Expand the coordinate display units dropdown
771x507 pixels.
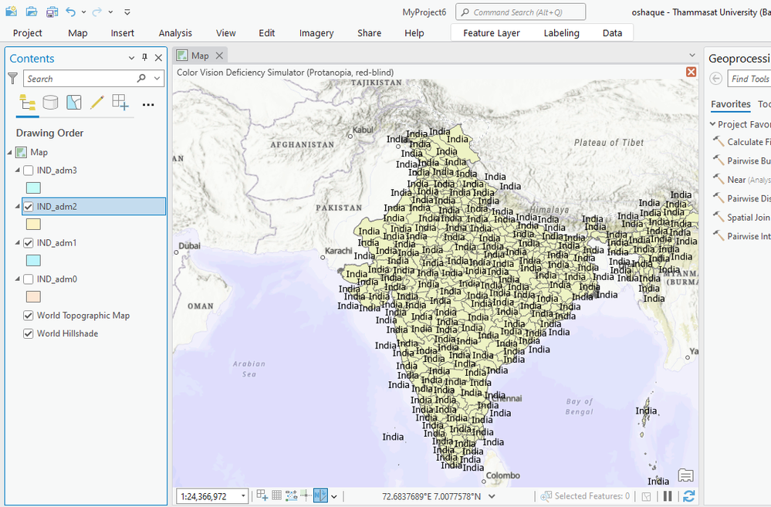click(492, 496)
